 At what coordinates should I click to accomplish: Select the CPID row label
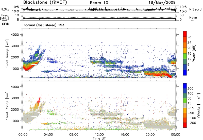(x=6, y=24)
